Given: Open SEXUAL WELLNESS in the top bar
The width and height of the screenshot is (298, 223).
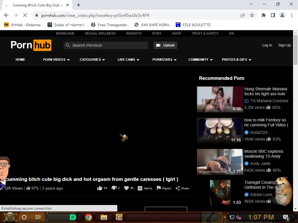Looking at the screenshot, I should click(100, 33).
